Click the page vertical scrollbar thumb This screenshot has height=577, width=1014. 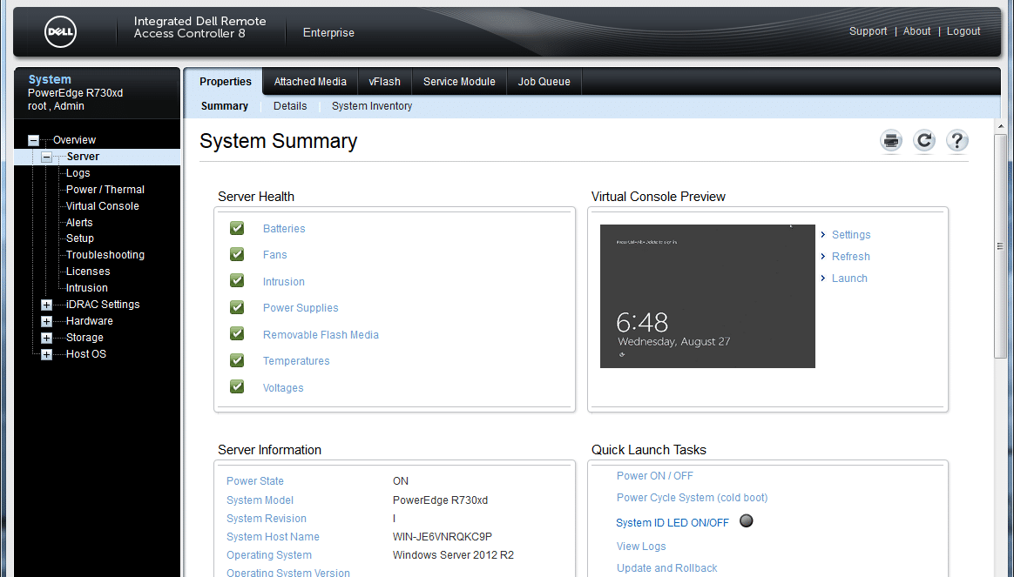click(1000, 246)
